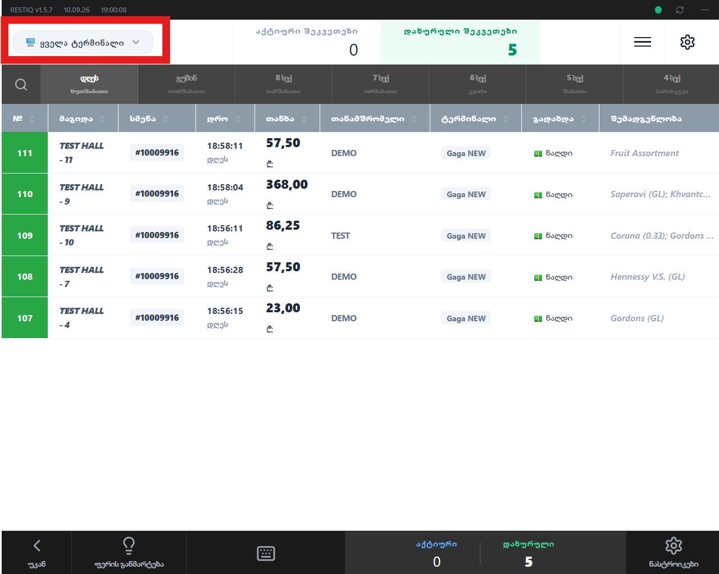Viewport: 719px width, 574px height.
Task: Sort by the № column header
Action: click(x=25, y=119)
